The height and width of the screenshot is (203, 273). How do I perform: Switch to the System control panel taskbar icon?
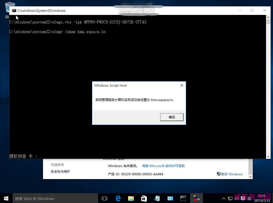point(170,198)
